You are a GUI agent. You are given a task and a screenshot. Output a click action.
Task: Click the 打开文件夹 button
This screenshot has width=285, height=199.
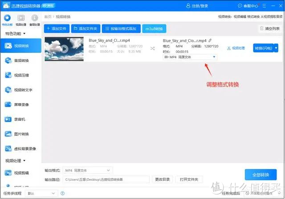click(189, 179)
